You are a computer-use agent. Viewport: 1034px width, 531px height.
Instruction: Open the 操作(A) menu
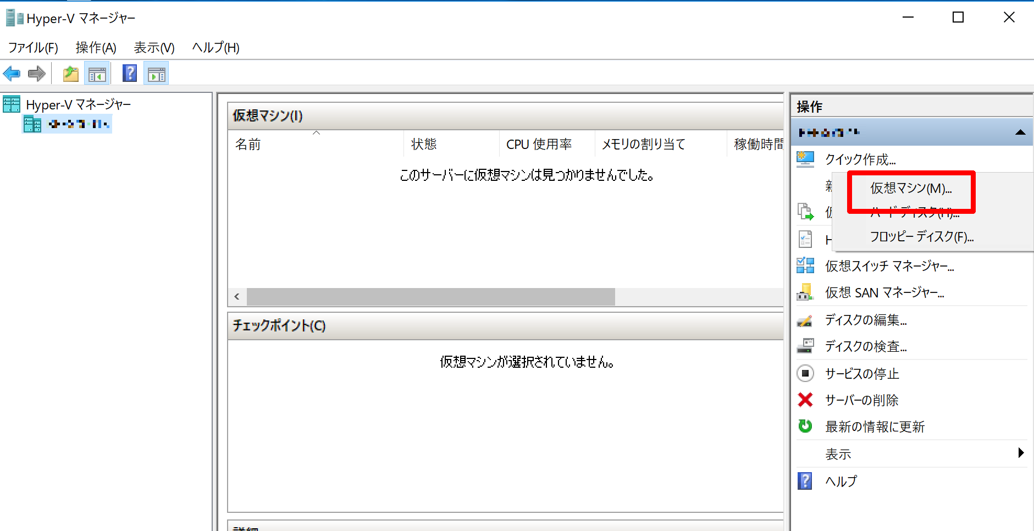pos(96,48)
